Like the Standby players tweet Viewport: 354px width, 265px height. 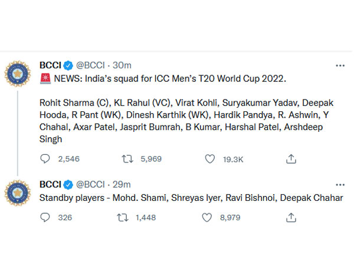[x=207, y=217]
